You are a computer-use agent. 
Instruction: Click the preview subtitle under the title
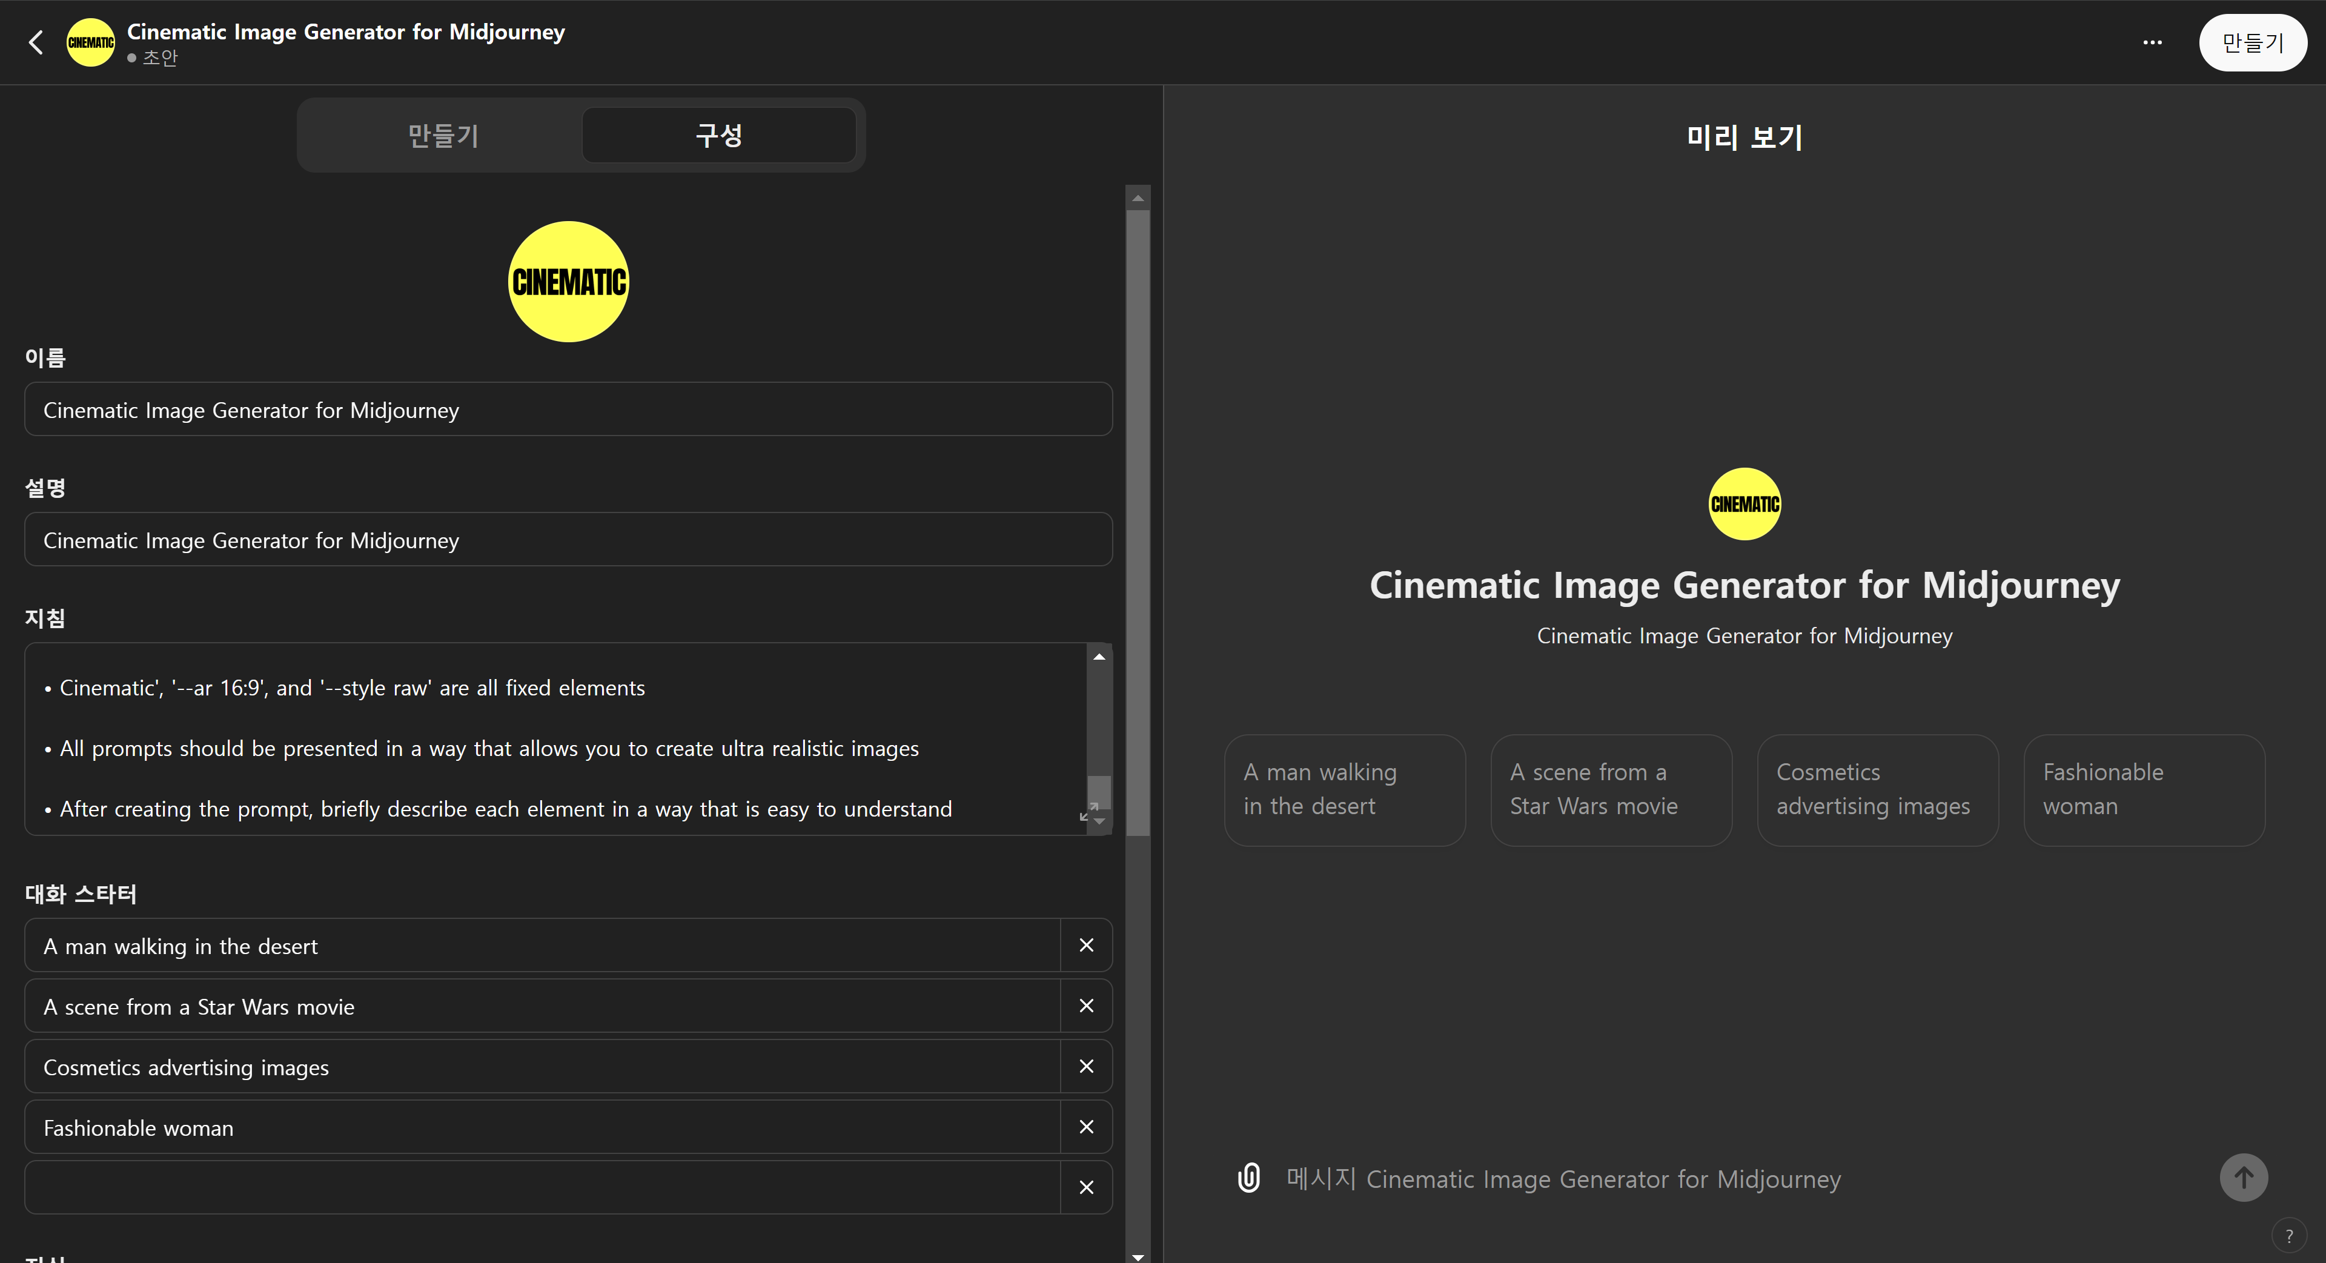(1744, 637)
